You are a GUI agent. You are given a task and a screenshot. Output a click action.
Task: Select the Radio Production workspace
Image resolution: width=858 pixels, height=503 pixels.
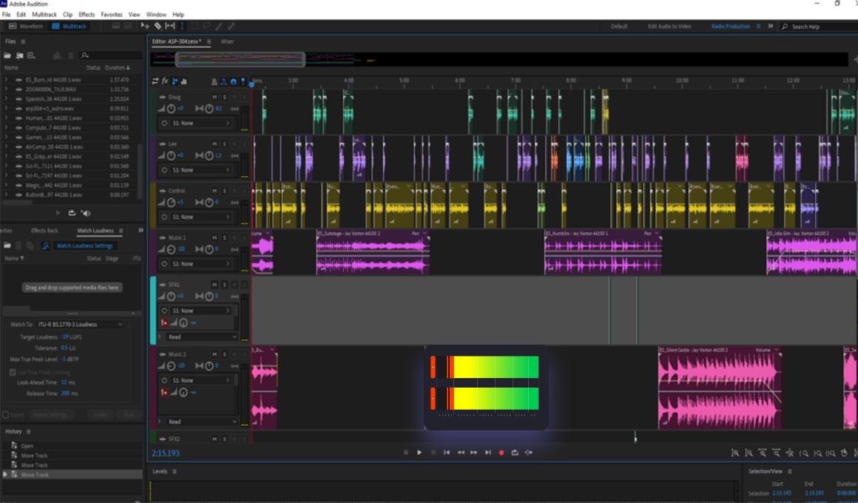(x=731, y=27)
